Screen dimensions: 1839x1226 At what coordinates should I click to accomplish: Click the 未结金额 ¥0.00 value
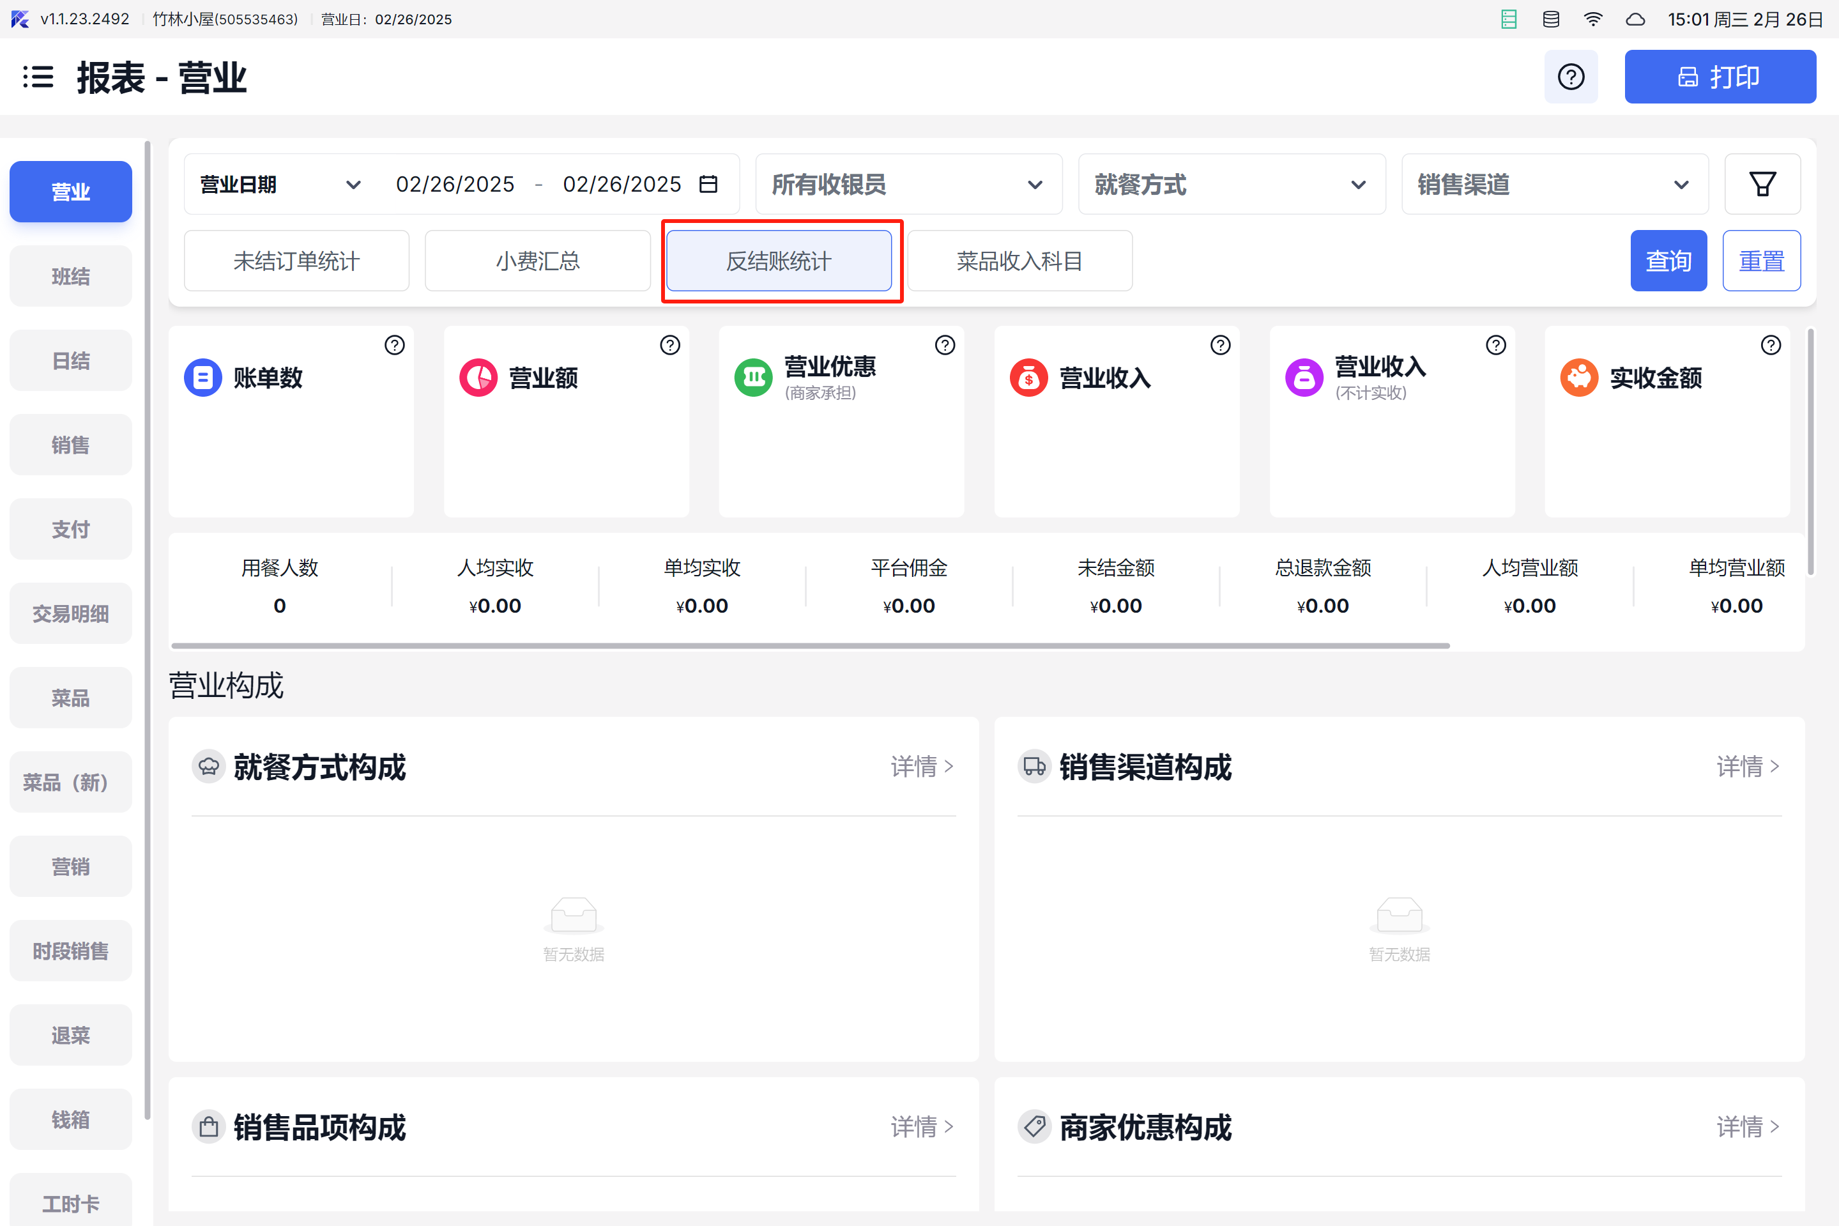(1115, 606)
